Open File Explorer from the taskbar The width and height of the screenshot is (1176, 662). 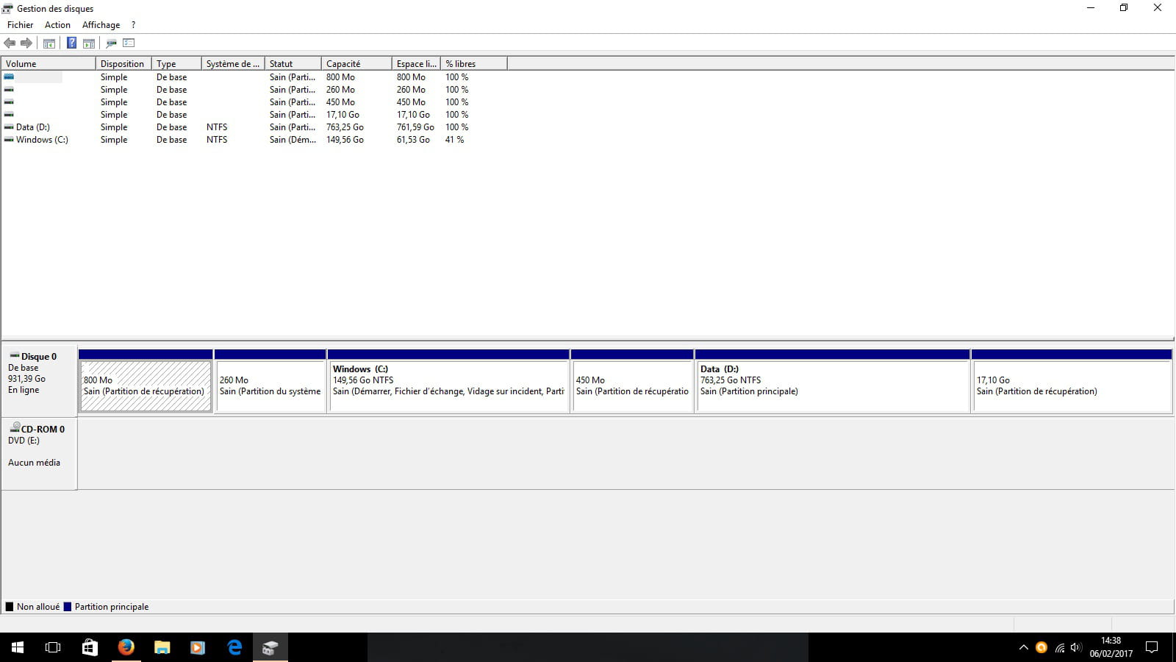(x=162, y=647)
